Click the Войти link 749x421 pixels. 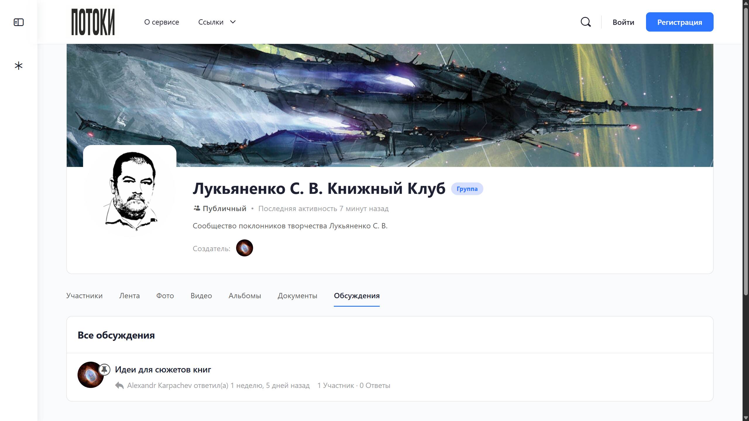[623, 22]
